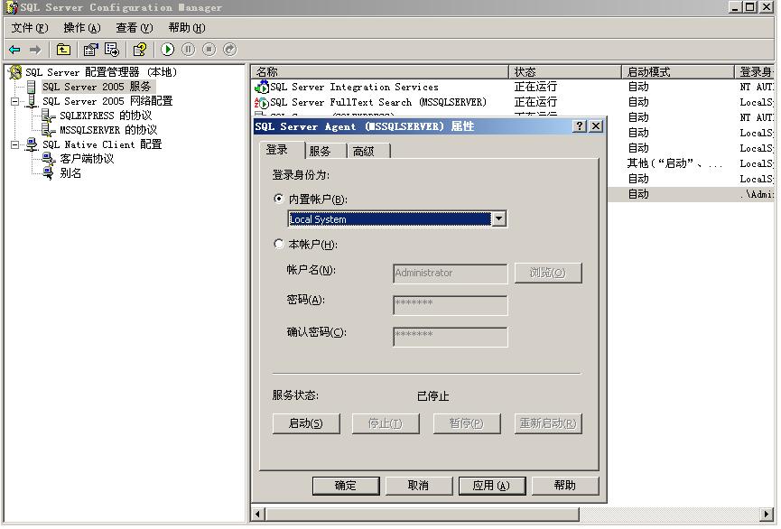The width and height of the screenshot is (781, 529).
Task: Click the SQLEXPRESS 的协议 node icon
Action: [49, 116]
